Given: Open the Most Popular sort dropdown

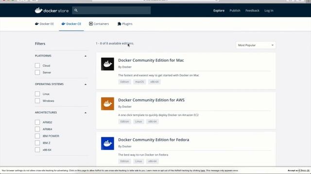Looking at the screenshot, I should coord(256,45).
